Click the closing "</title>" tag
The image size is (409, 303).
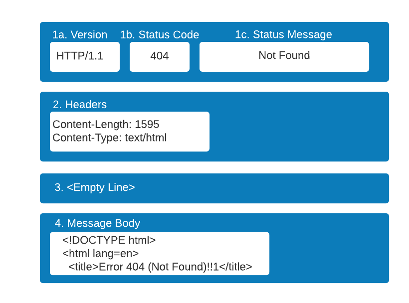coord(235,267)
